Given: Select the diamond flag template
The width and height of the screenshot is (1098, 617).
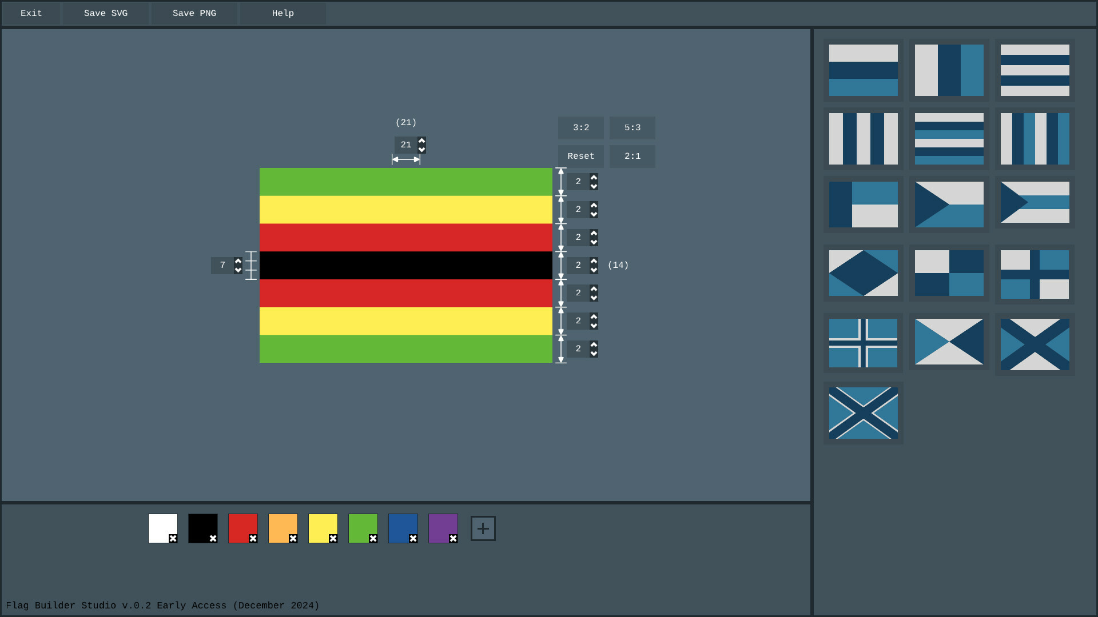Looking at the screenshot, I should point(864,273).
